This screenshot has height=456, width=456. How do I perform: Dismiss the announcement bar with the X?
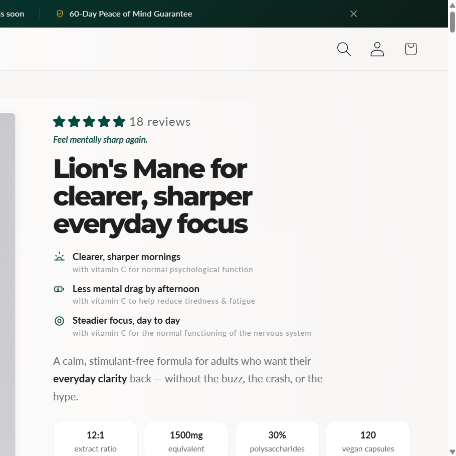click(x=354, y=14)
